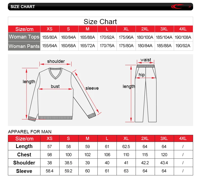Click the red brand logo in header
The width and height of the screenshot is (201, 182).
point(178,6)
